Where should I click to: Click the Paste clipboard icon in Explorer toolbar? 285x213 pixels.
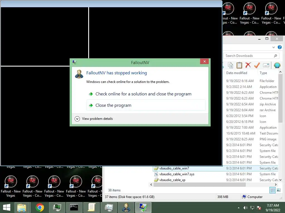pyautogui.click(x=239, y=65)
